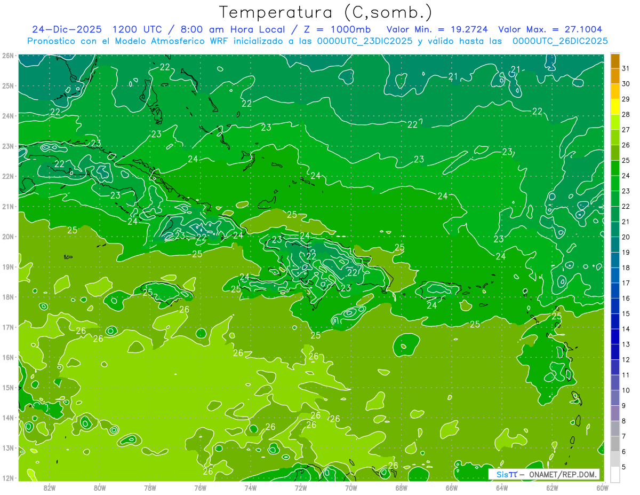The image size is (640, 495).
Task: Click the "Valor Max. = 27.1004" readout
Action: tap(550, 29)
